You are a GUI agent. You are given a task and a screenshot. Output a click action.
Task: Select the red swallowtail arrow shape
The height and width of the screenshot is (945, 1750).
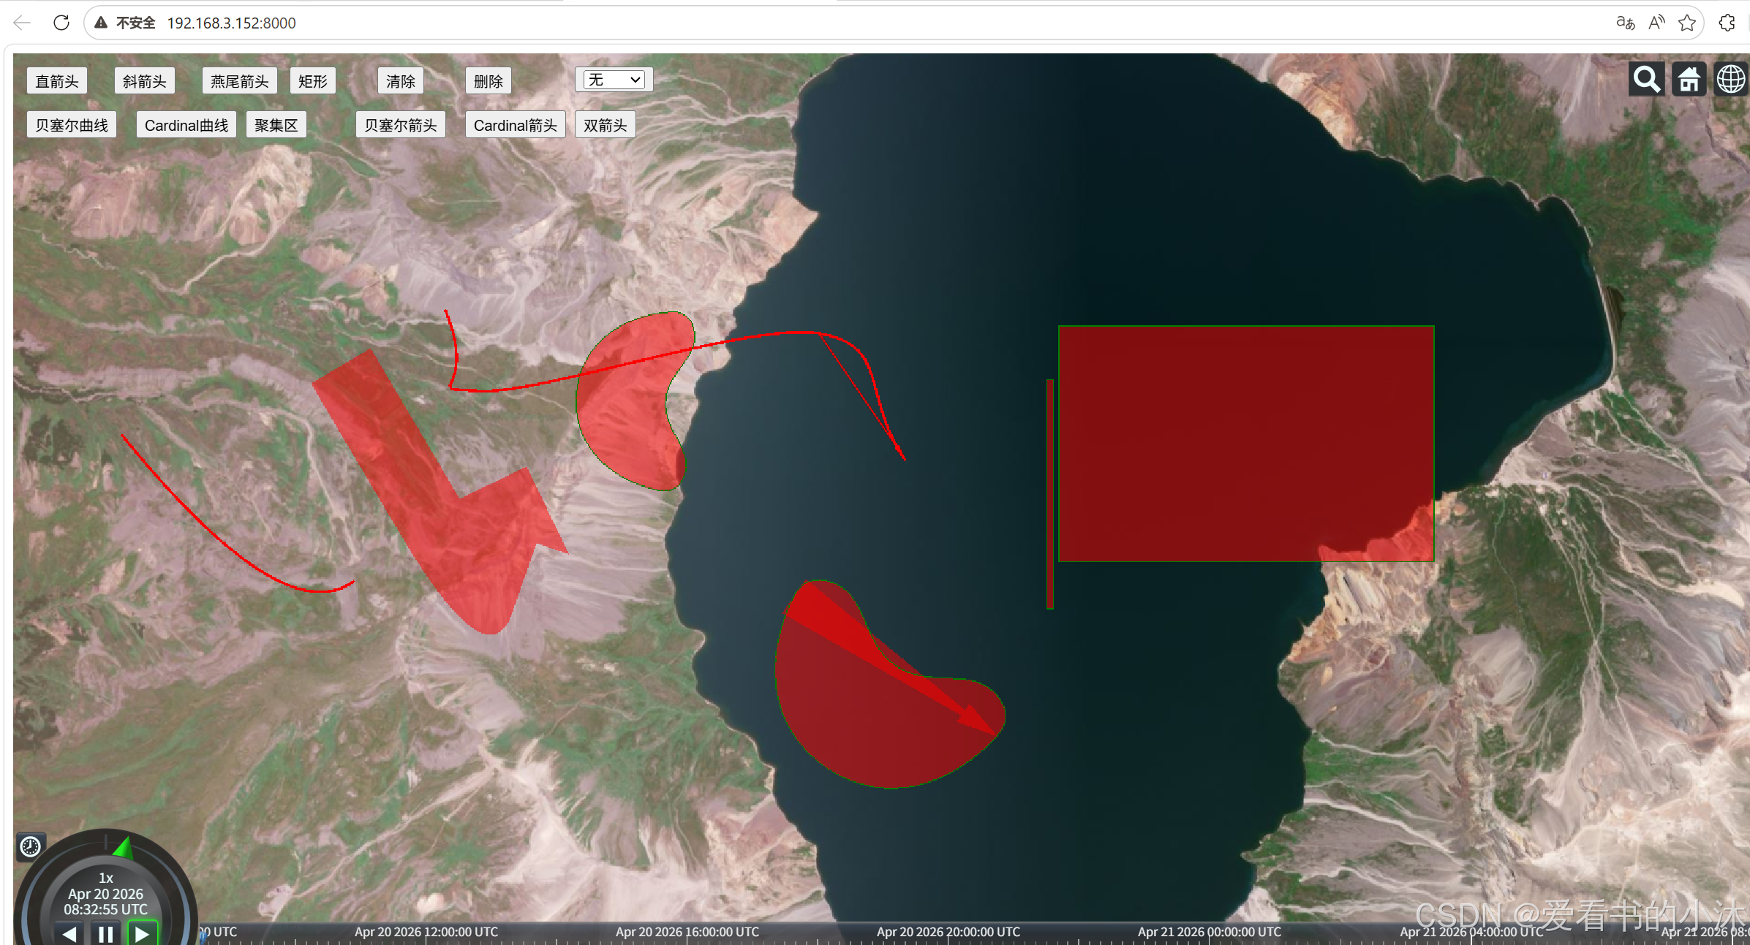(439, 490)
